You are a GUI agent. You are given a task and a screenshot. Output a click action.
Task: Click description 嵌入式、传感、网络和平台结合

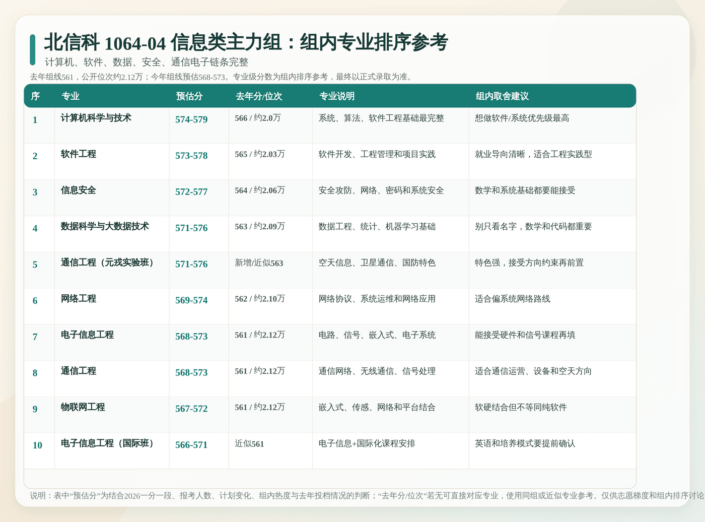click(377, 407)
